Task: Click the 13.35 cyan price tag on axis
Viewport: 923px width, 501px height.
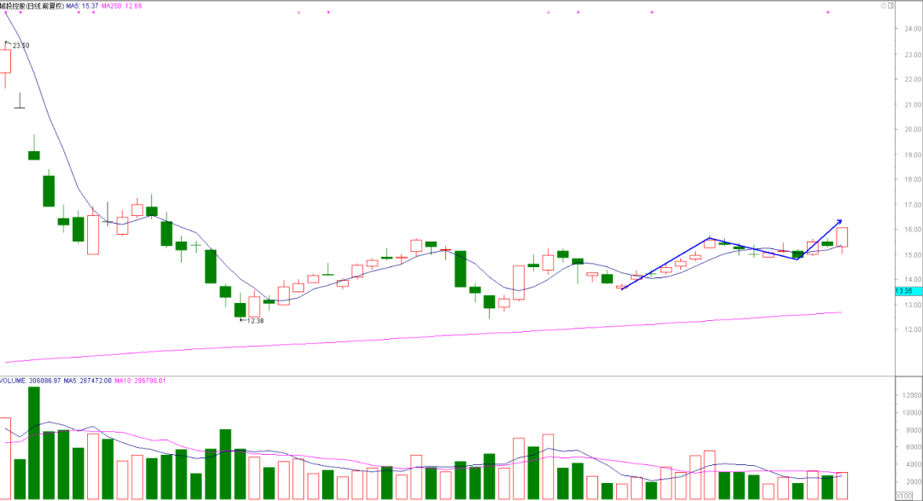Action: (x=908, y=291)
